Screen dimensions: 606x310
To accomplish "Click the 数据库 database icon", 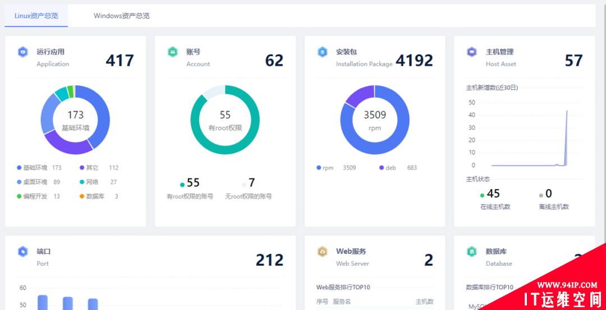I will click(x=472, y=252).
